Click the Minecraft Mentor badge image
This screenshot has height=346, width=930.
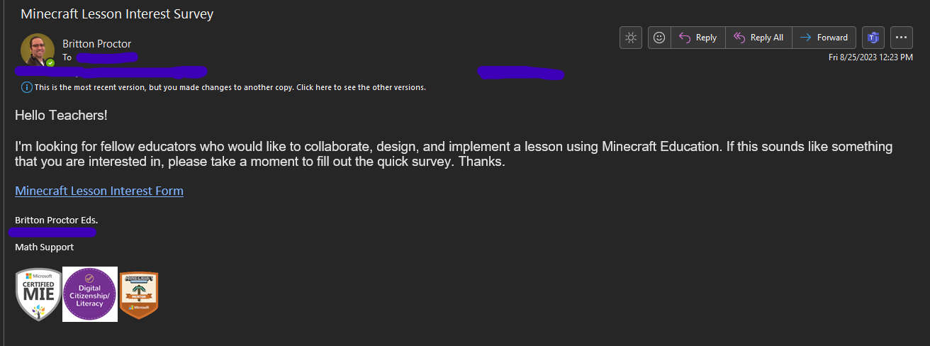click(x=139, y=295)
